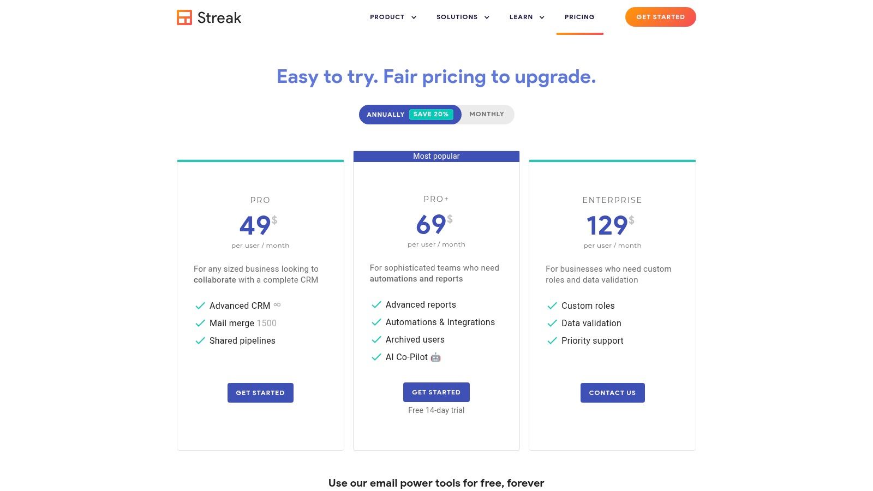Go to the Pricing menu item

click(x=579, y=17)
